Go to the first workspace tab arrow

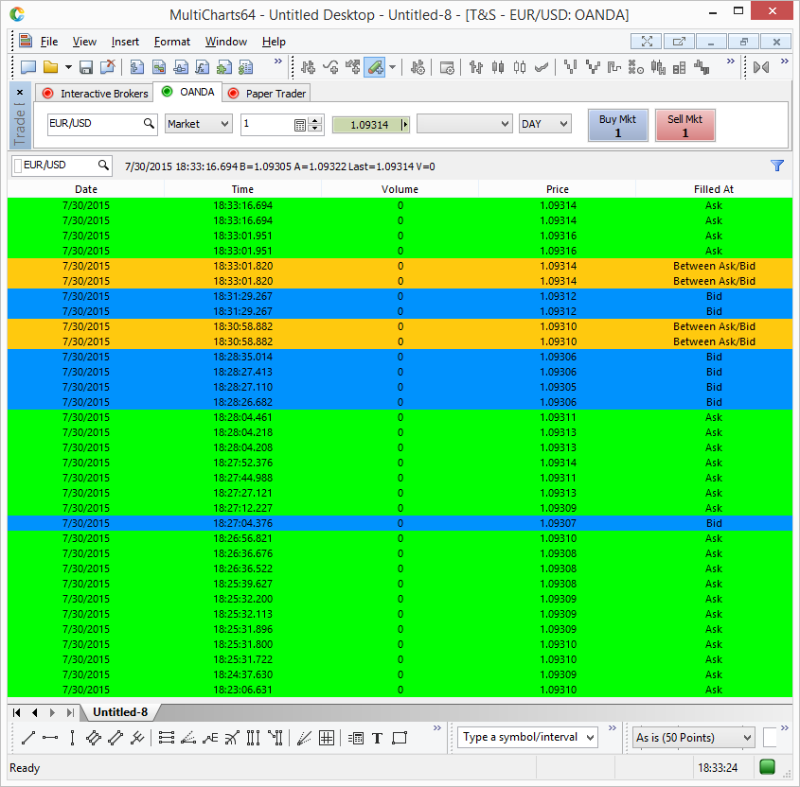[x=17, y=712]
